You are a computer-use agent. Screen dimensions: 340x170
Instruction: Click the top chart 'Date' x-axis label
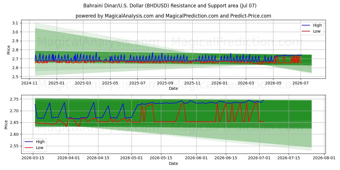(x=173, y=88)
